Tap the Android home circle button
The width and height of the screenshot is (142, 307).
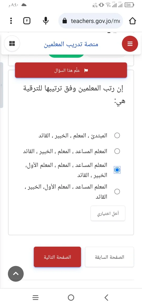coord(71,298)
